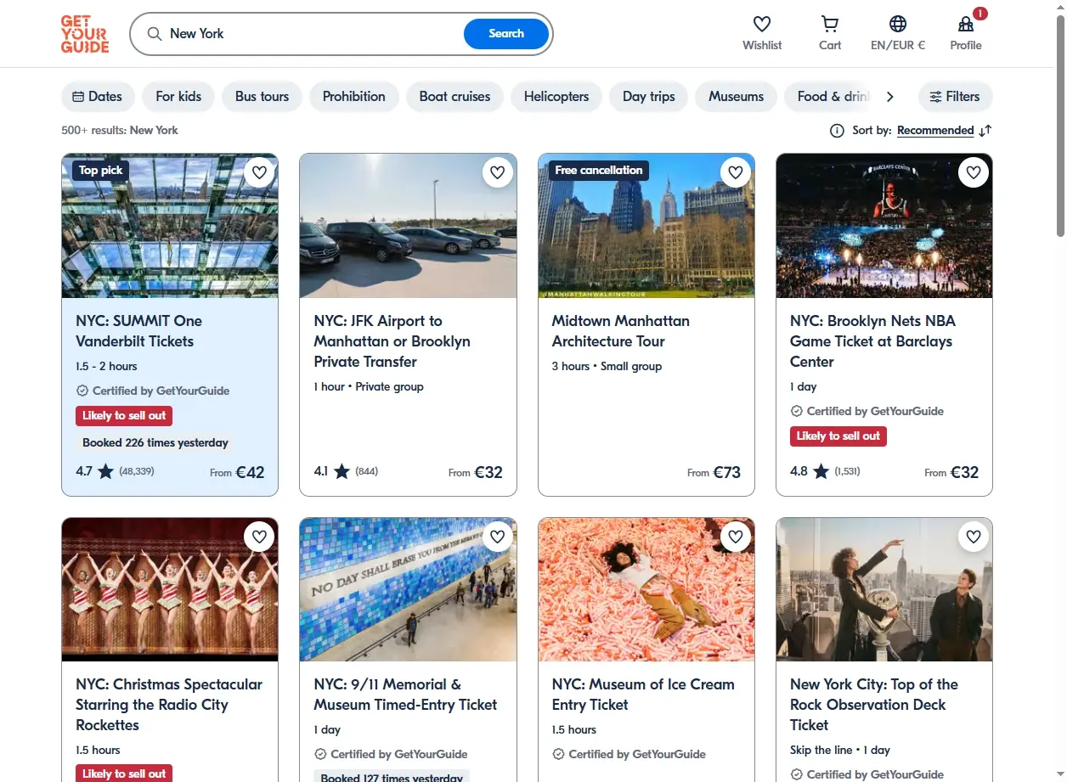Wishlist the 9/11 Memorial & Museum card

[497, 537]
